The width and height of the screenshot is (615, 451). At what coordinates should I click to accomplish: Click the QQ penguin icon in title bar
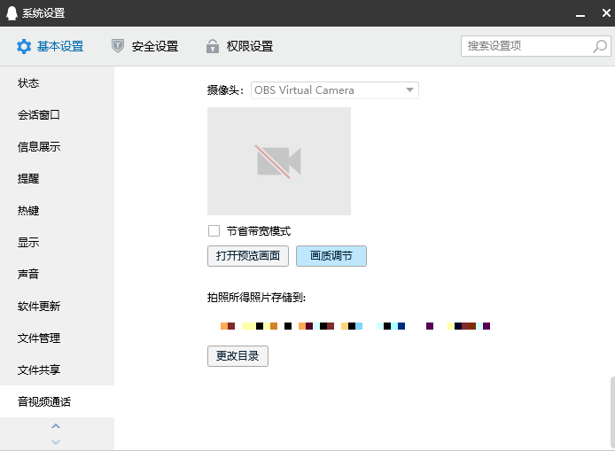tap(11, 12)
